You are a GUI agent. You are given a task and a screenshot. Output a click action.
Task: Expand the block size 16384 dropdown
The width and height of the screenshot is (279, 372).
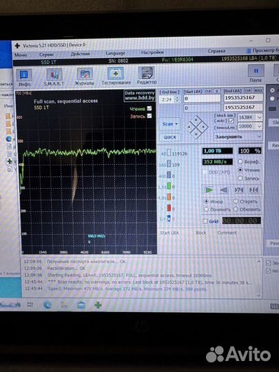260,117
